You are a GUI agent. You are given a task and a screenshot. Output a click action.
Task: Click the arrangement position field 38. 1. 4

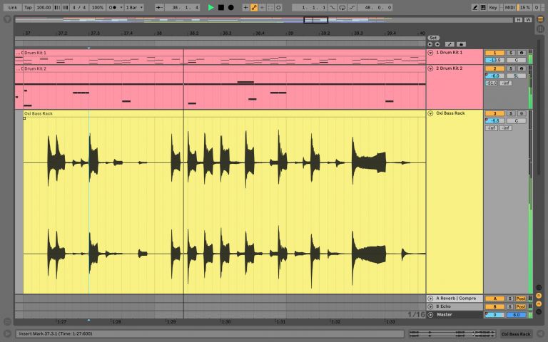pos(182,7)
